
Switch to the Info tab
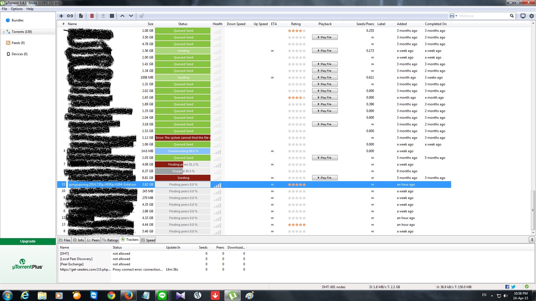tap(78, 240)
